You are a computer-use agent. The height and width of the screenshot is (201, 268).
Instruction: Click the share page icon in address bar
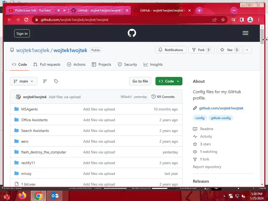point(215,20)
